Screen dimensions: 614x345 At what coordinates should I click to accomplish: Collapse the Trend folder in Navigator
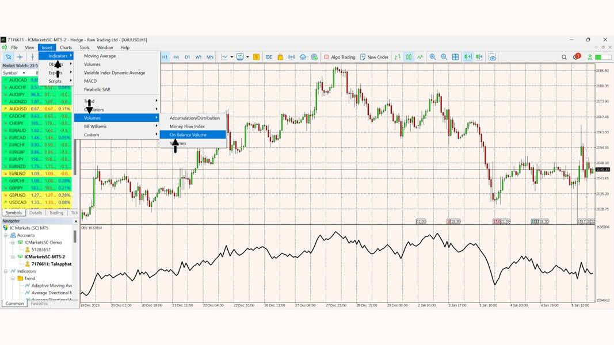(x=13, y=278)
